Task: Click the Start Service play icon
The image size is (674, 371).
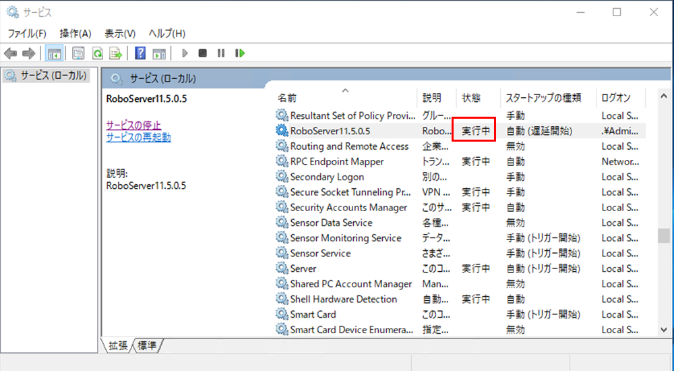Action: pyautogui.click(x=185, y=53)
